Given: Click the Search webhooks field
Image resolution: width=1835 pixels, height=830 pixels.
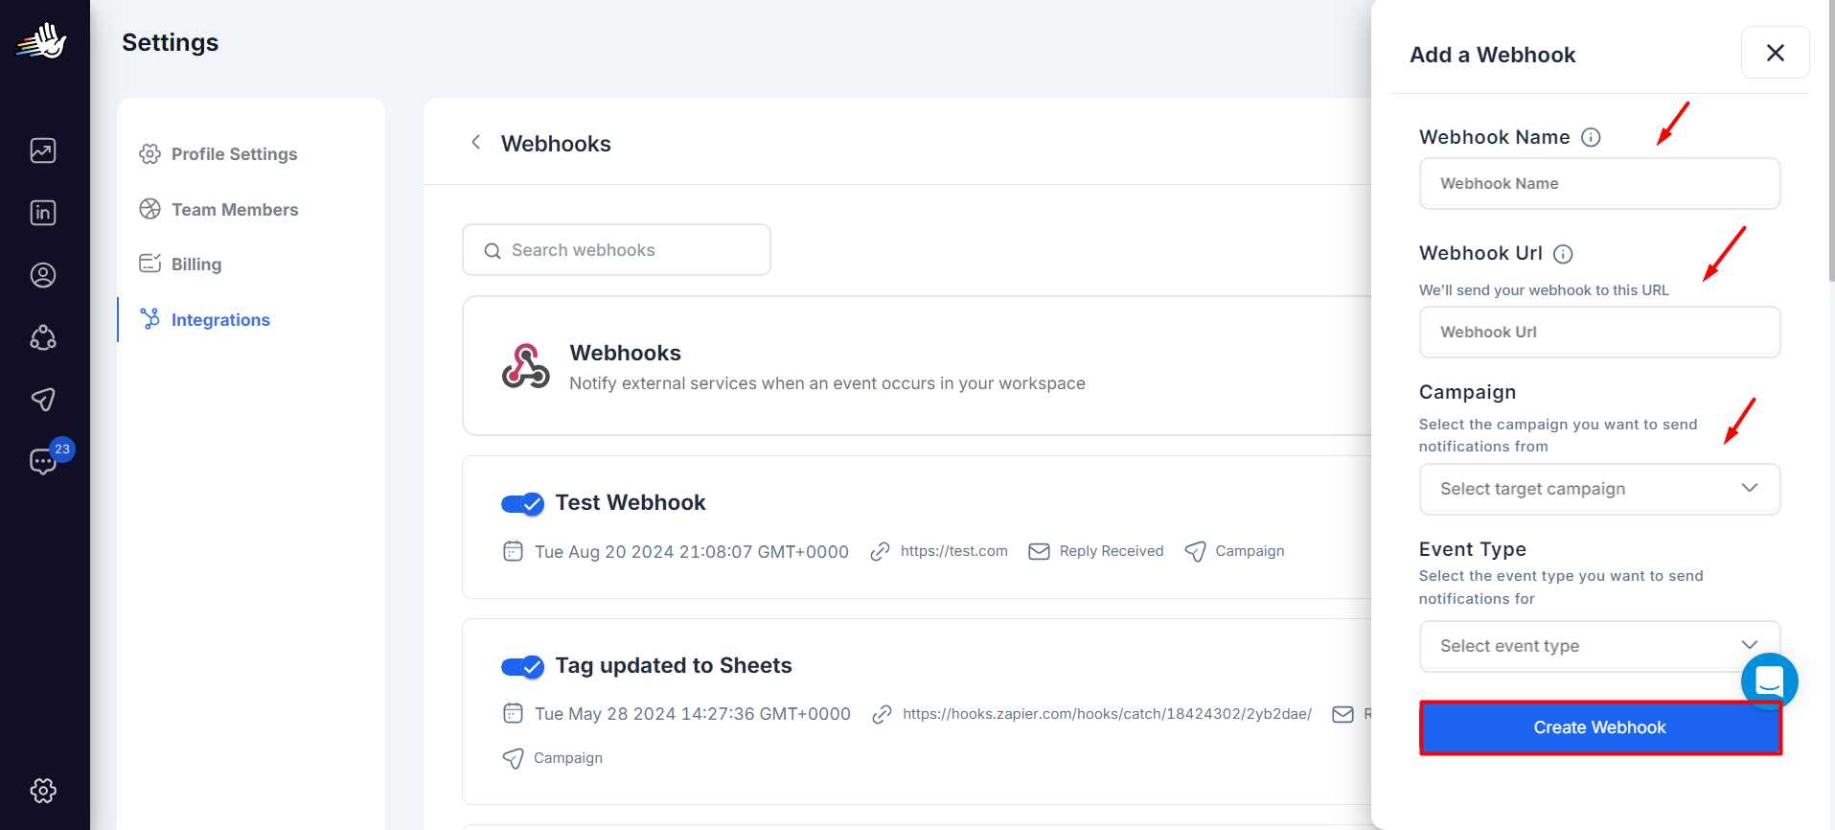Looking at the screenshot, I should (616, 250).
